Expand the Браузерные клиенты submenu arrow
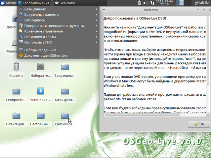This screenshot has height=158, width=211. [97, 15]
